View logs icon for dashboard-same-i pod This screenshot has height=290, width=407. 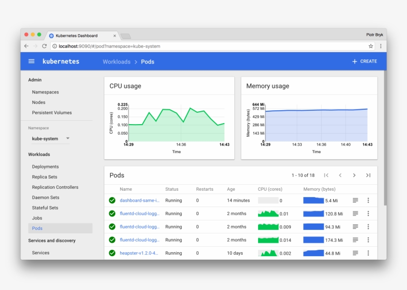(x=355, y=200)
